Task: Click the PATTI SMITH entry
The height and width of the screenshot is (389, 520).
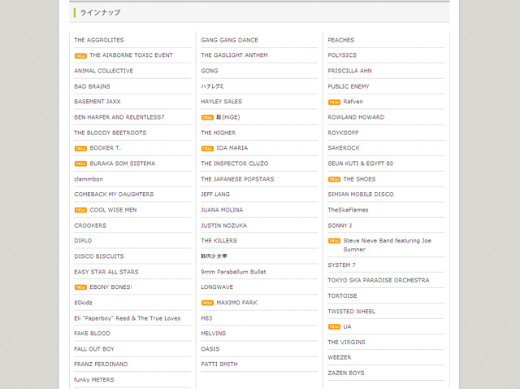Action: coord(219,365)
